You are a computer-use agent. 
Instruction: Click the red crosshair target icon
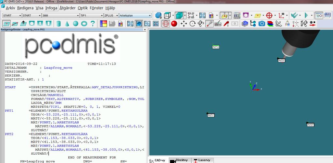pos(269,16)
